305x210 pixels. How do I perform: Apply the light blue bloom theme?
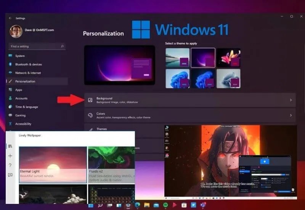coord(177,79)
